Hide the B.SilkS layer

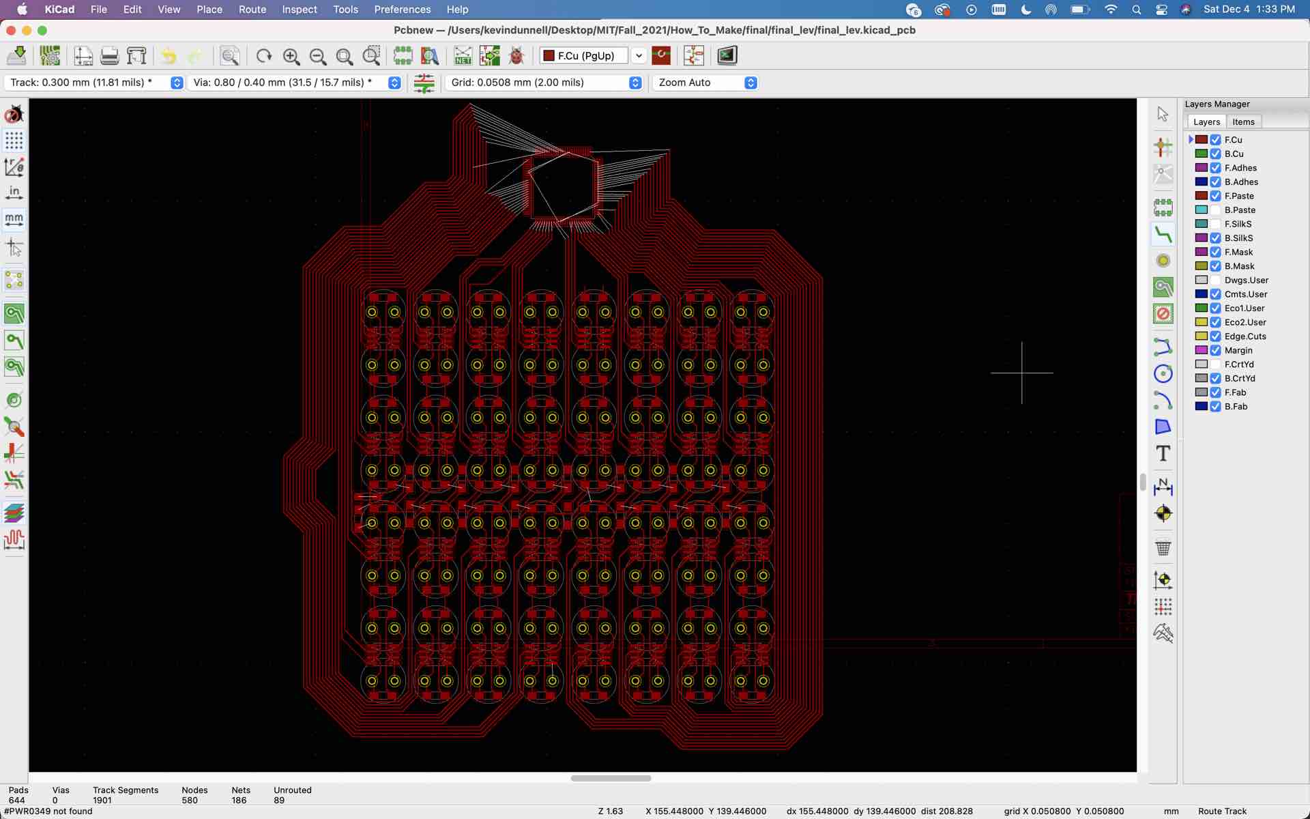click(1216, 238)
